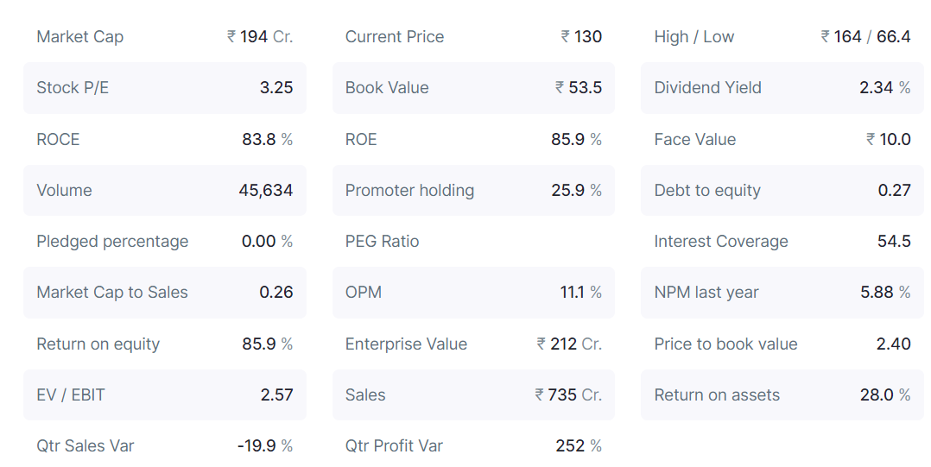The width and height of the screenshot is (931, 467).
Task: Select the Stock P/E row
Action: pyautogui.click(x=164, y=88)
